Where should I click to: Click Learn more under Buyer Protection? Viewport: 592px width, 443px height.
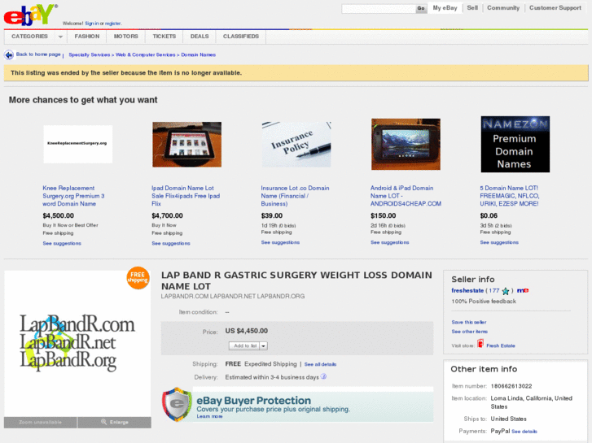[x=209, y=416]
